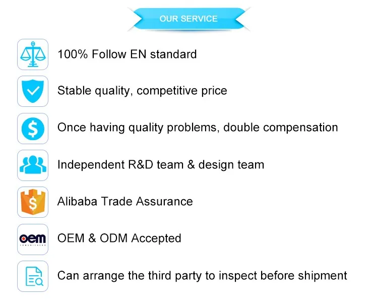Click OEM & ODM Accepted text
The height and width of the screenshot is (305, 378).
click(x=119, y=238)
